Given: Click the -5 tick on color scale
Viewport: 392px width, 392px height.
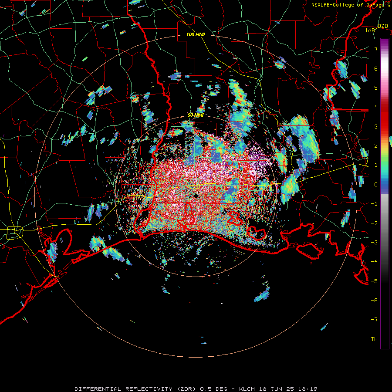Looking at the screenshot, I should click(x=374, y=281).
